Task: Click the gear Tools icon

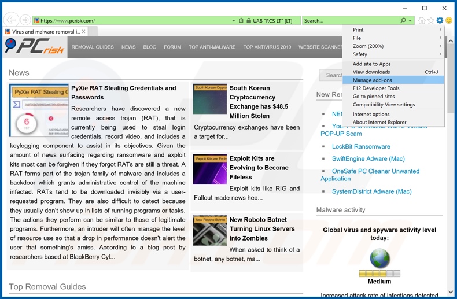Action: point(440,20)
